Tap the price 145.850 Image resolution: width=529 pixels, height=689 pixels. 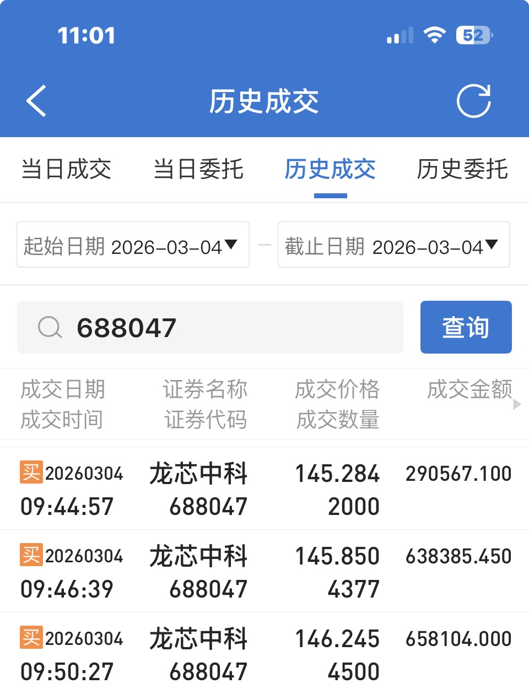pos(338,556)
